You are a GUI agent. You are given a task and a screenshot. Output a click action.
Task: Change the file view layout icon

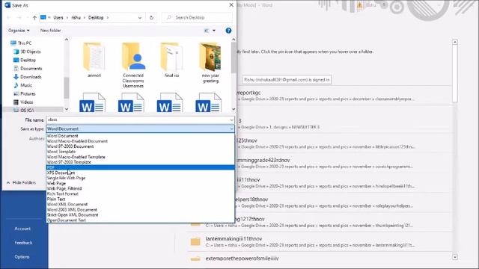pyautogui.click(x=207, y=31)
